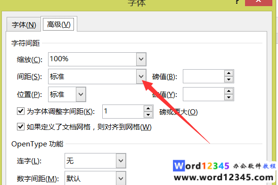Expand the 连字(L) dropdown
This screenshot has height=185, width=278.
(x=121, y=161)
